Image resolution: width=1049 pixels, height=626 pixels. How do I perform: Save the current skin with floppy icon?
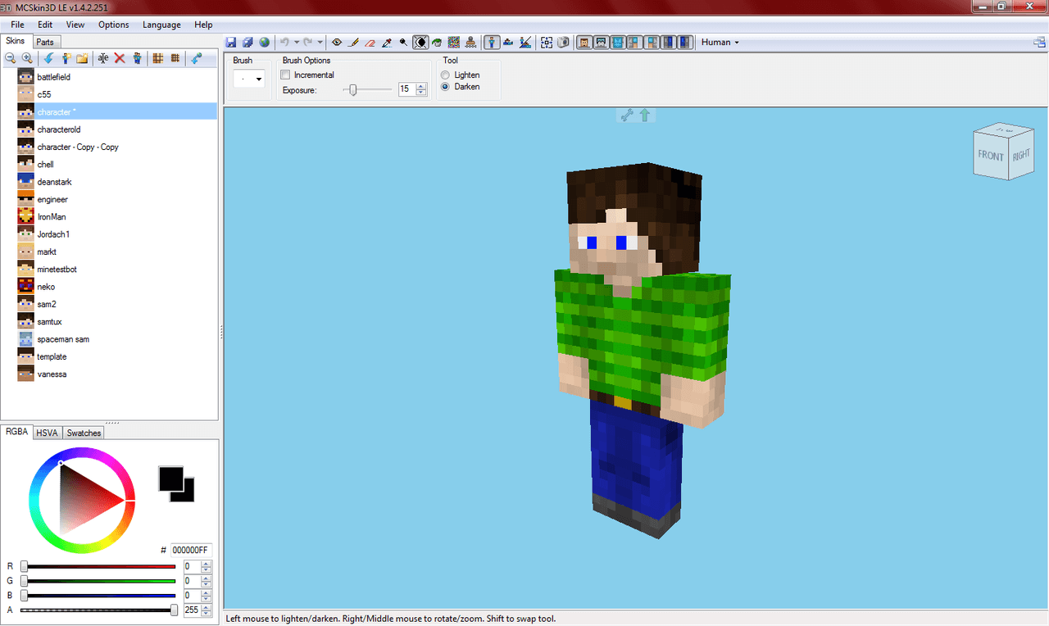click(x=231, y=42)
